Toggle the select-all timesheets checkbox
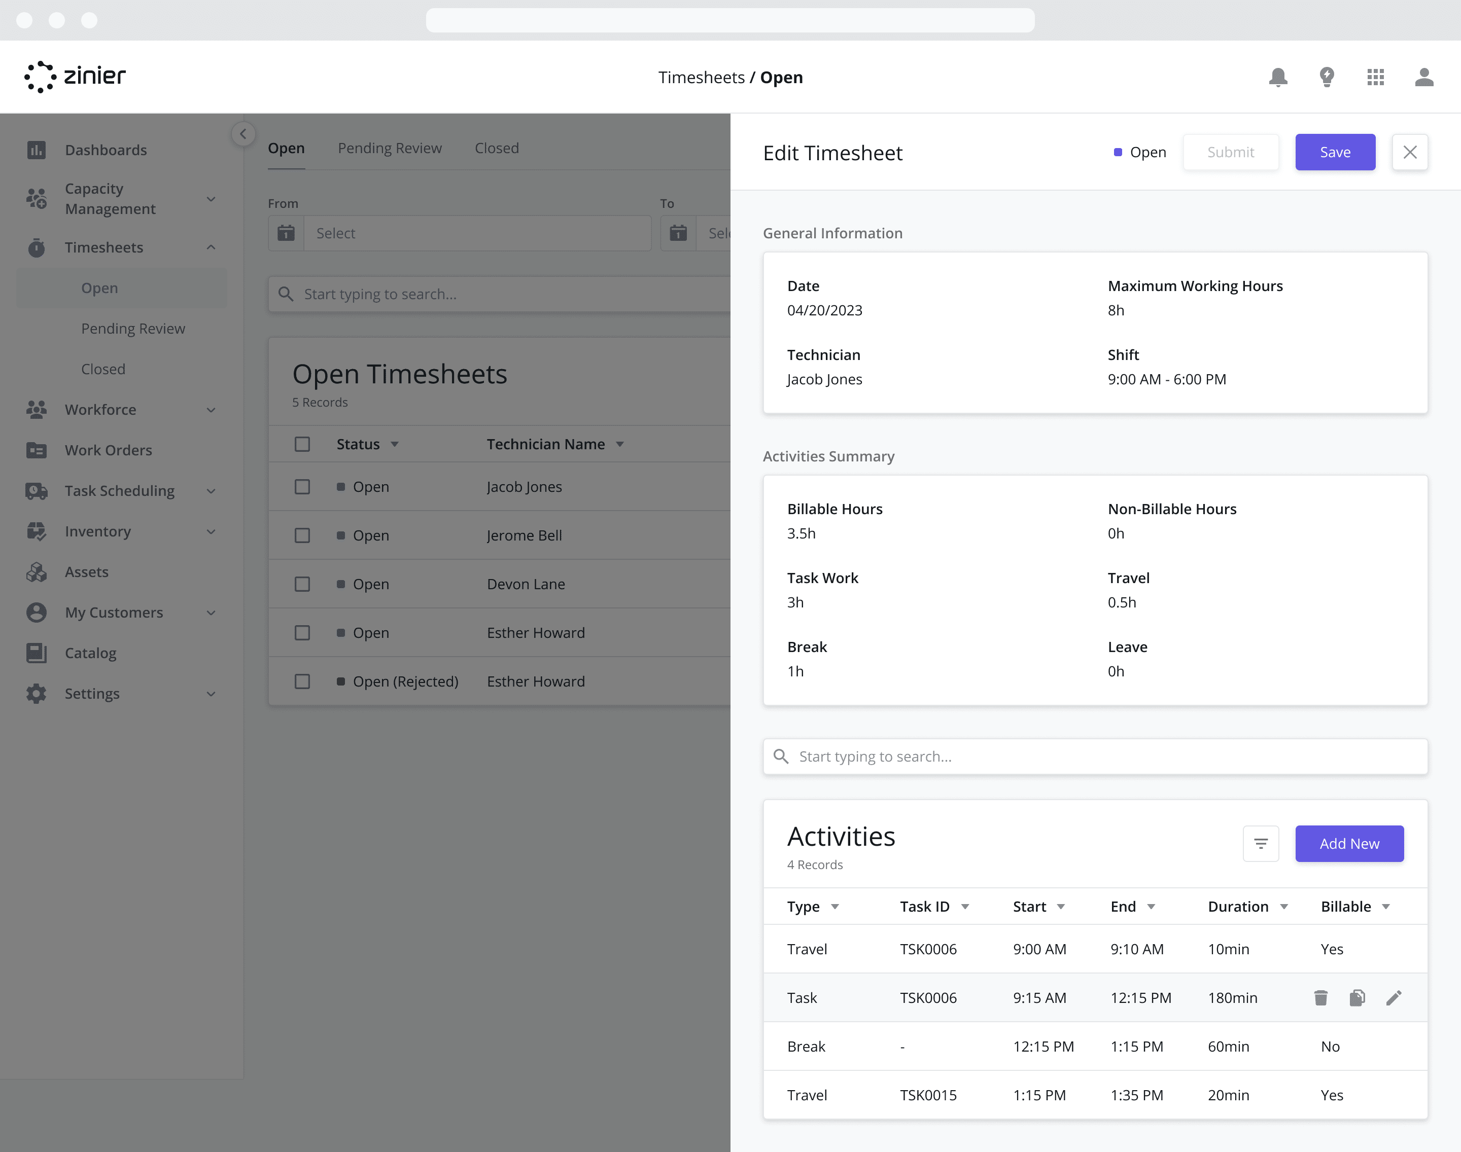1461x1152 pixels. [302, 444]
